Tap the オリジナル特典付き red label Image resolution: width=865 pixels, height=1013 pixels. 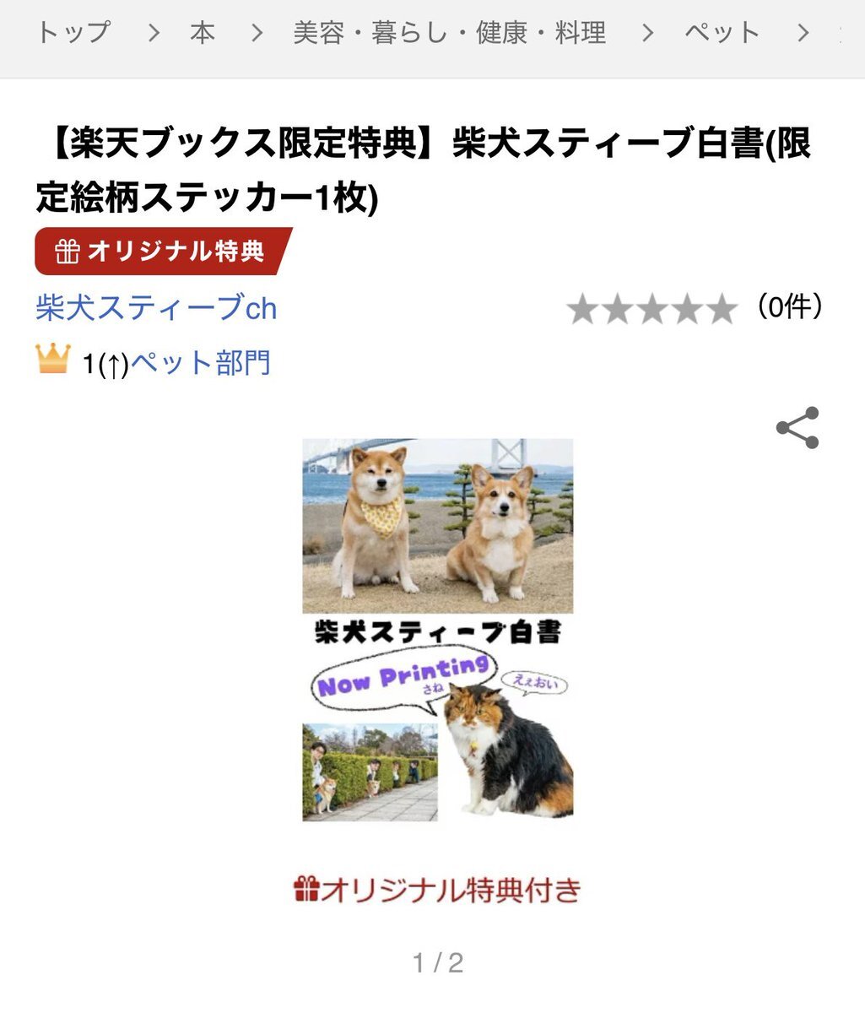(x=437, y=890)
